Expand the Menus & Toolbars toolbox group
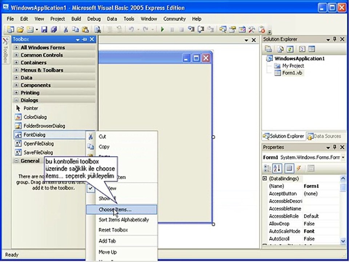 pos(16,70)
